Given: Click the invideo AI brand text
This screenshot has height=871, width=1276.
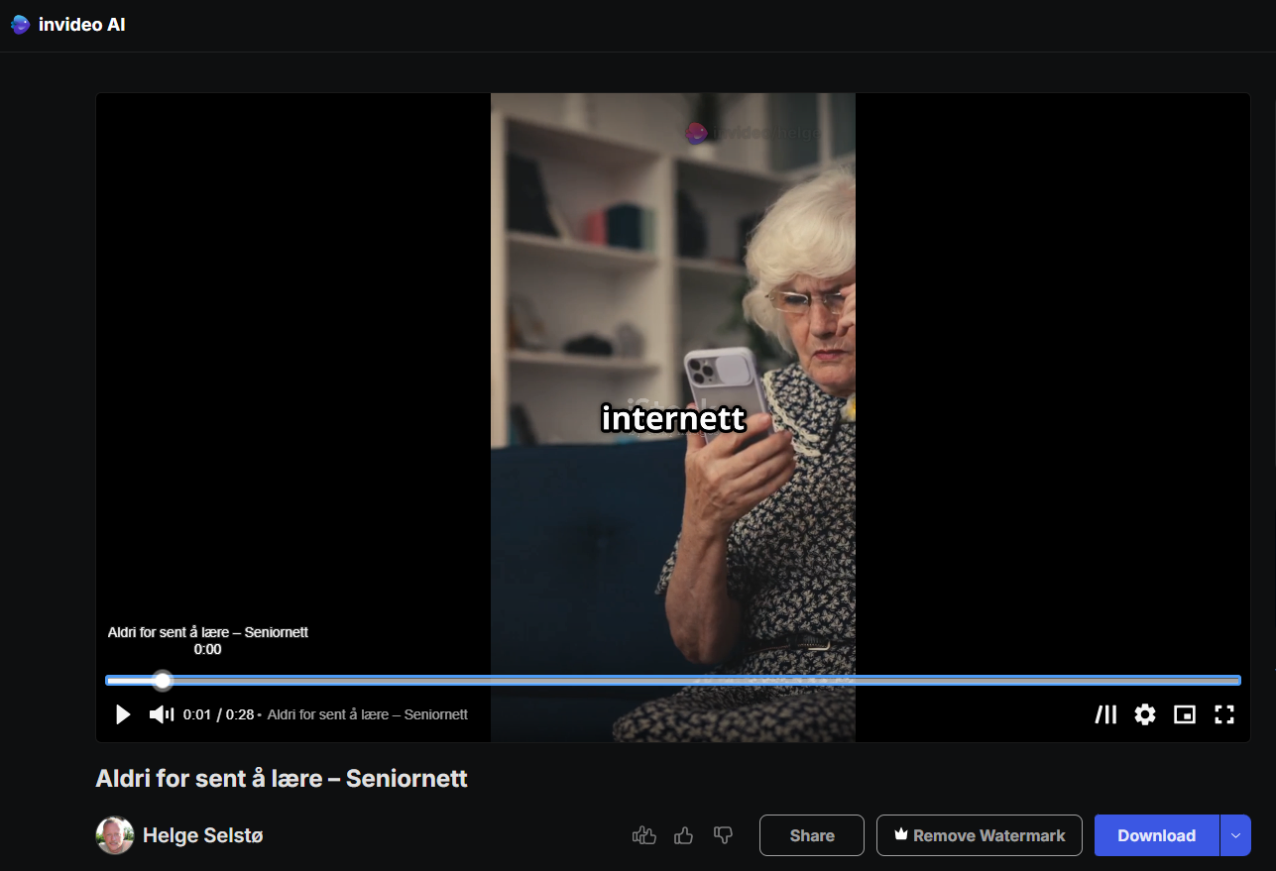Looking at the screenshot, I should 81,25.
